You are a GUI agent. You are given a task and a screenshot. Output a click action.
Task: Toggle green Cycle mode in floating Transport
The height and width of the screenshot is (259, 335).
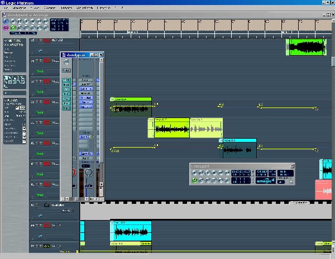(x=194, y=180)
